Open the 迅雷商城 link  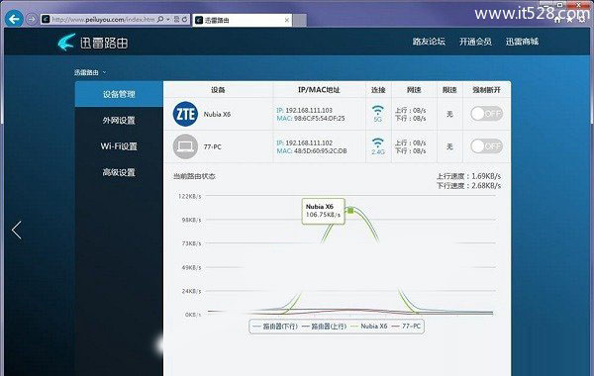[x=522, y=42]
